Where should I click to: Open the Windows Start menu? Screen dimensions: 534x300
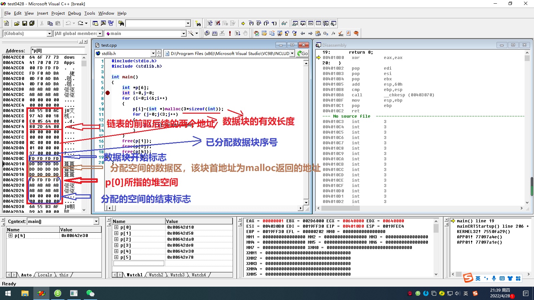pyautogui.click(x=8, y=293)
